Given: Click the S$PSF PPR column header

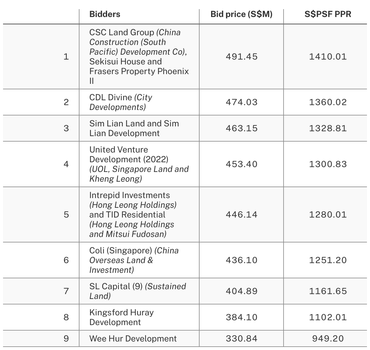Looking at the screenshot, I should click(328, 14).
